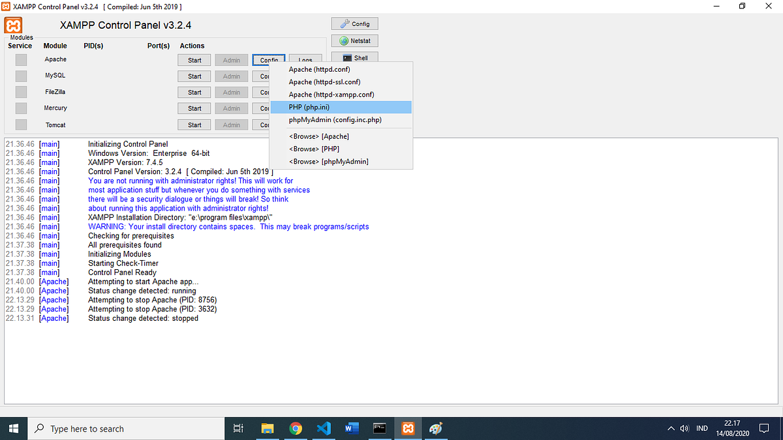Select Apache (httpd-ssl.conf) menu entry
The height and width of the screenshot is (440, 783).
(341, 82)
